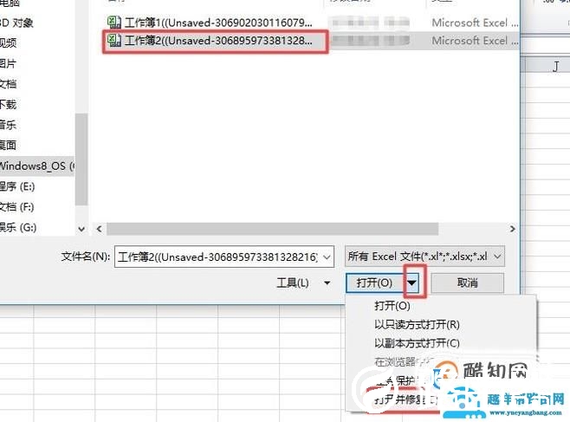Select the 程序 (E:) drive in sidebar

(x=17, y=186)
